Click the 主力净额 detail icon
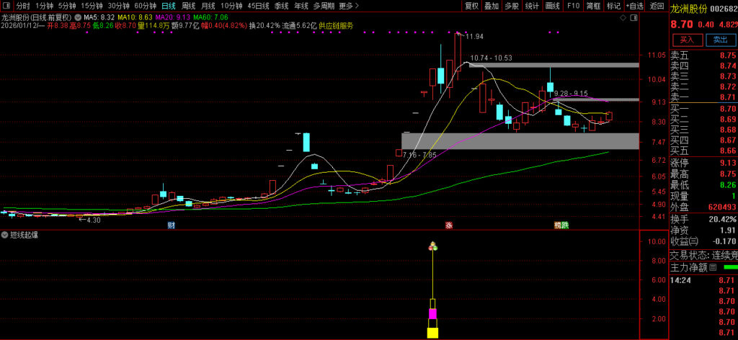Screen dimensions: 738x340 [x=713, y=267]
